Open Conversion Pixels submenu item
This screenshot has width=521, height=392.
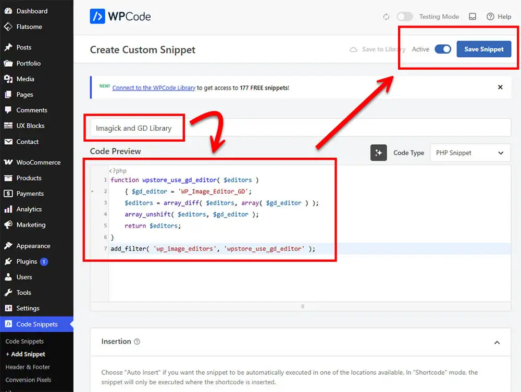tap(28, 380)
